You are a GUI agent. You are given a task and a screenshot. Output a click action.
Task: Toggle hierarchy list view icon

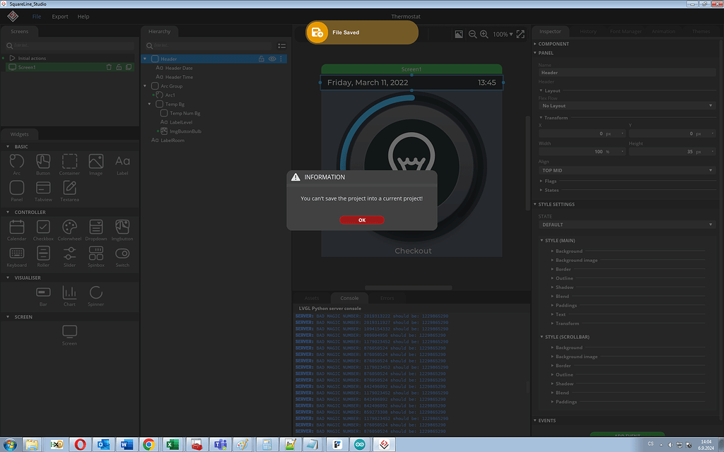coord(281,46)
